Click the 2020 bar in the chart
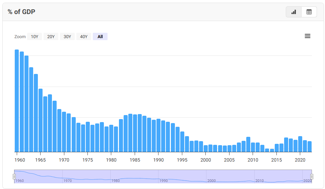The image size is (325, 189). click(x=300, y=144)
